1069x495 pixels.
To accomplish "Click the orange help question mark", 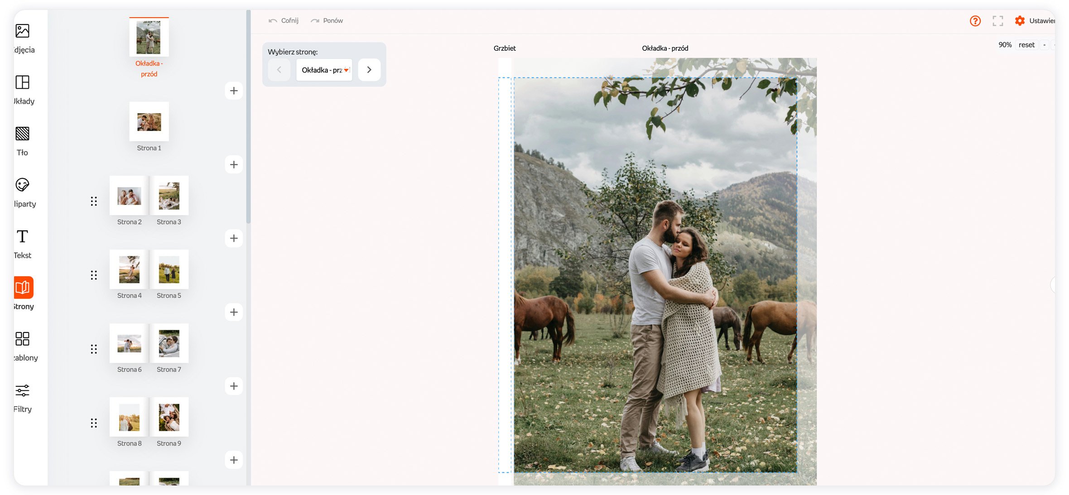I will tap(975, 21).
